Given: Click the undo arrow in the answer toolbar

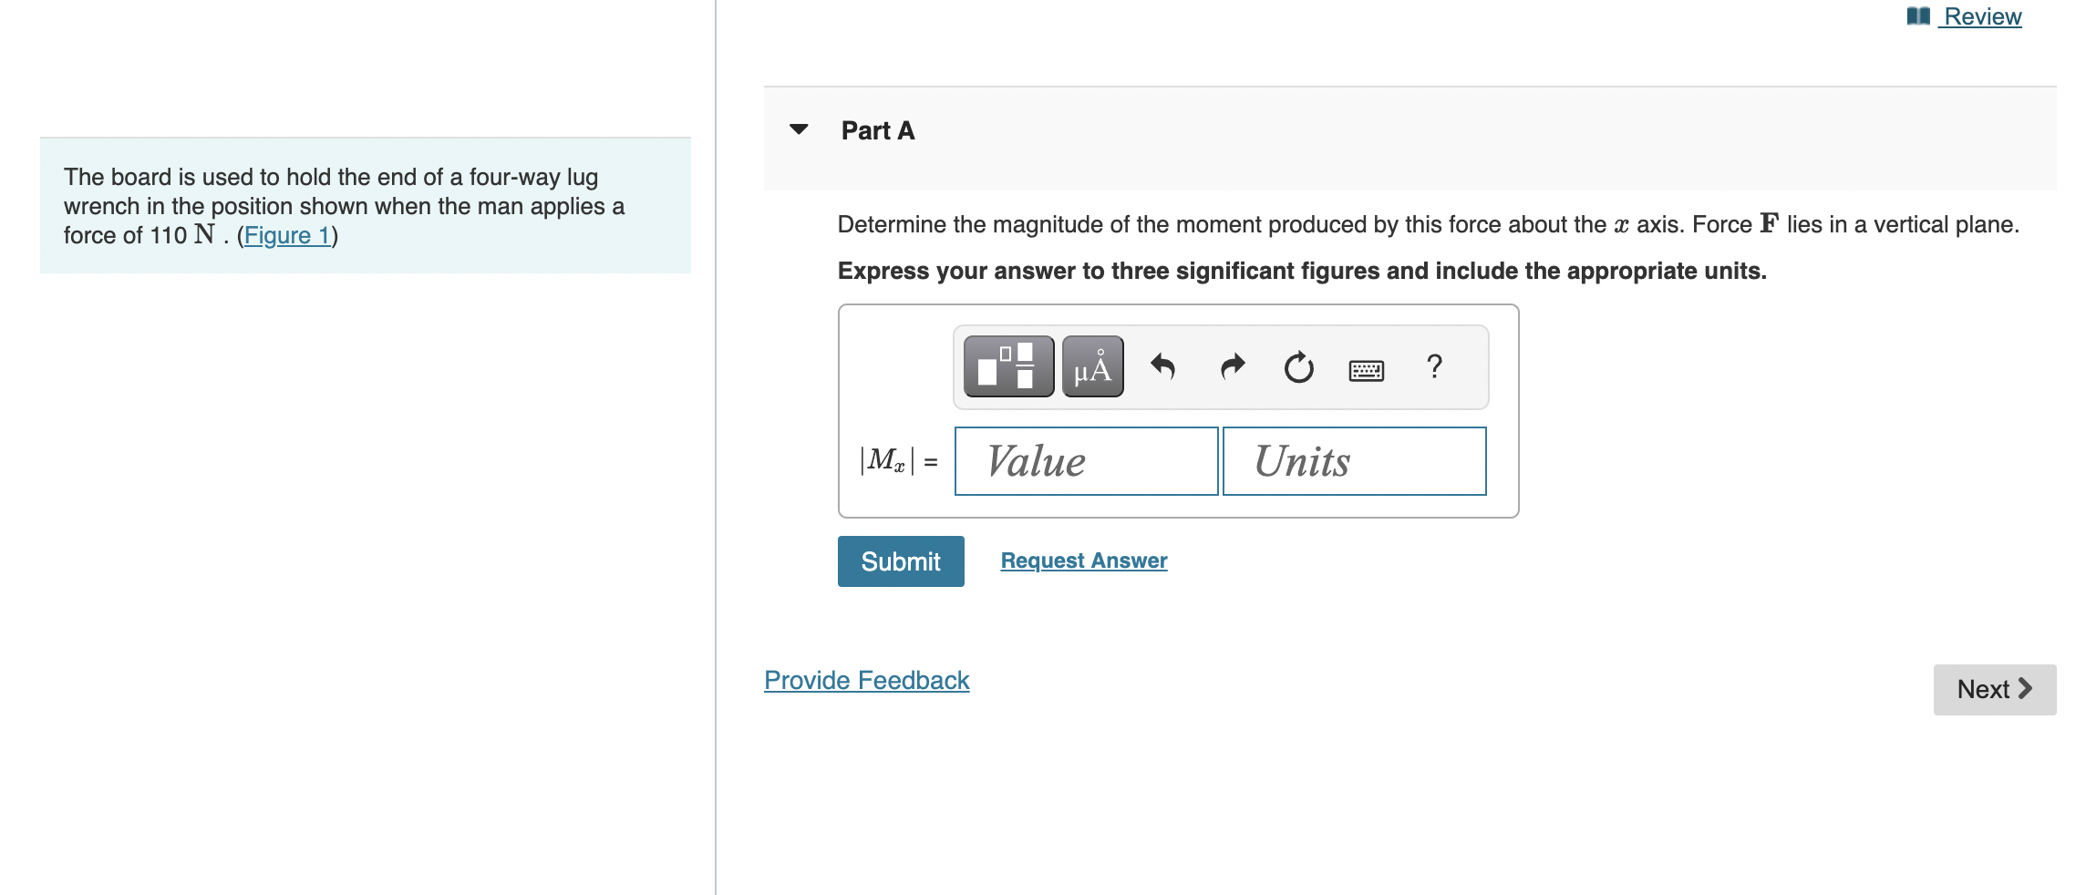Looking at the screenshot, I should tap(1164, 366).
